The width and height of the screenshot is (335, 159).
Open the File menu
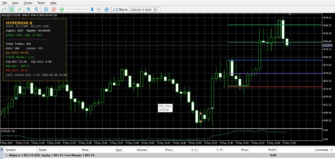[x=5, y=3]
